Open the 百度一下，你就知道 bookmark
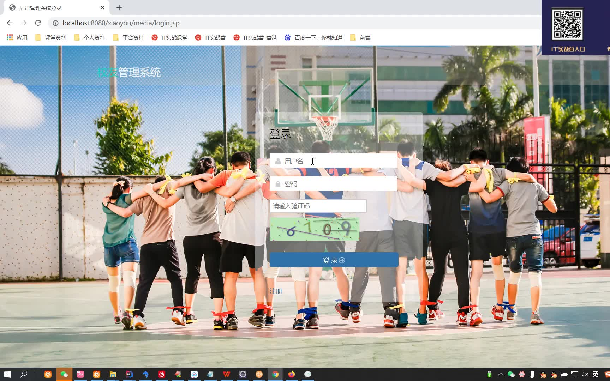The image size is (610, 381). point(313,37)
